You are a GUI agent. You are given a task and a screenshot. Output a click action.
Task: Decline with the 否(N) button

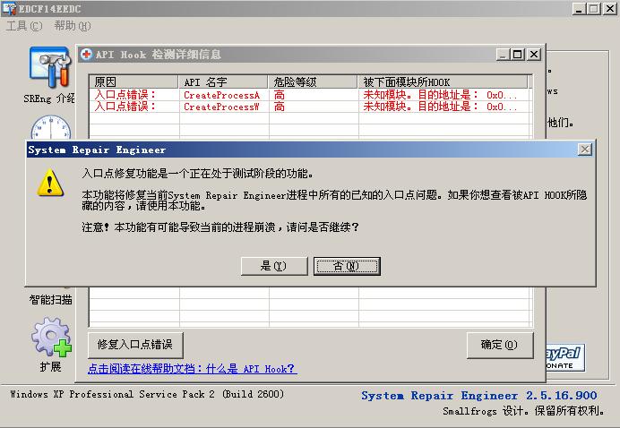347,266
